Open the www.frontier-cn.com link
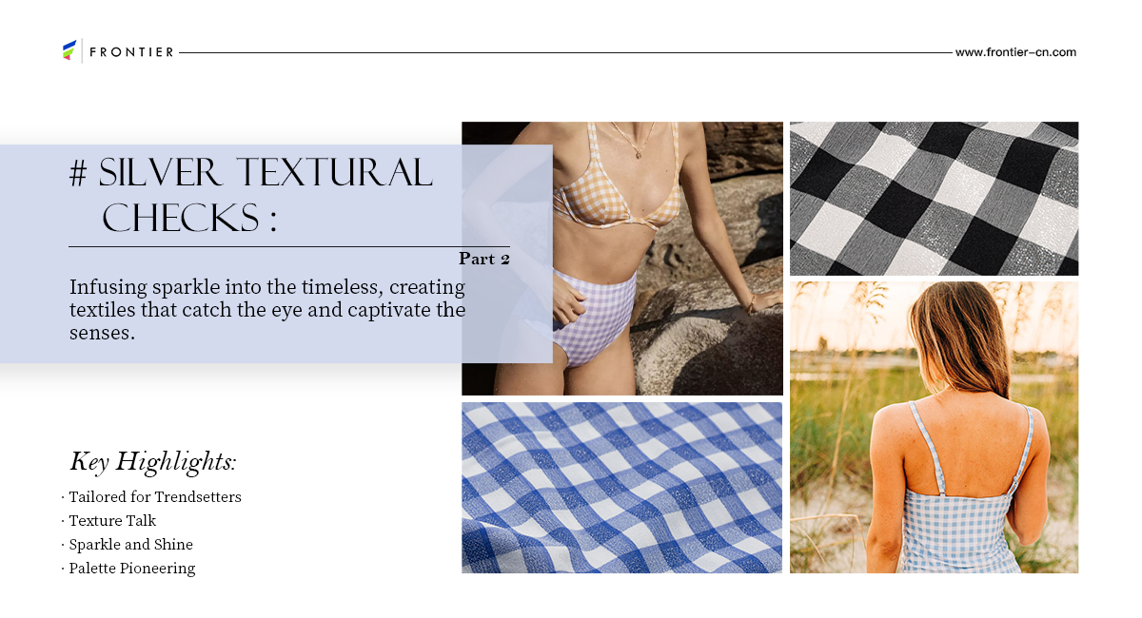The height and width of the screenshot is (618, 1142). pyautogui.click(x=1015, y=52)
